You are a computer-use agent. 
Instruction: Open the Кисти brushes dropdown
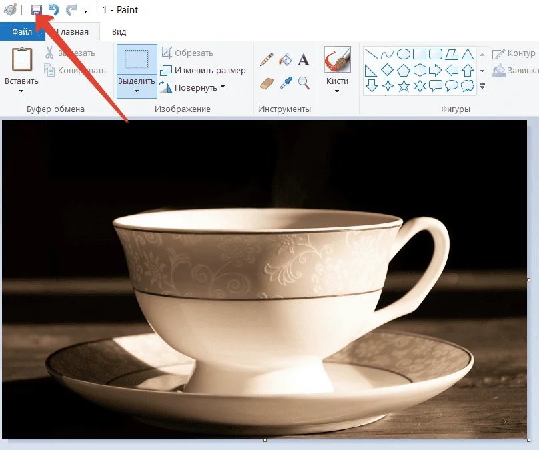pyautogui.click(x=337, y=91)
